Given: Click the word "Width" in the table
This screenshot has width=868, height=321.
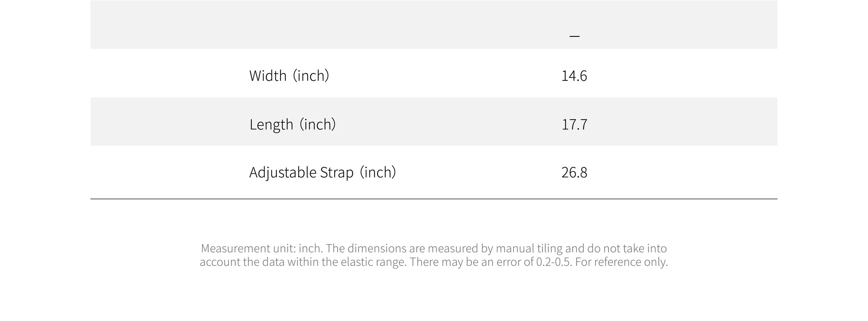Looking at the screenshot, I should (x=268, y=76).
